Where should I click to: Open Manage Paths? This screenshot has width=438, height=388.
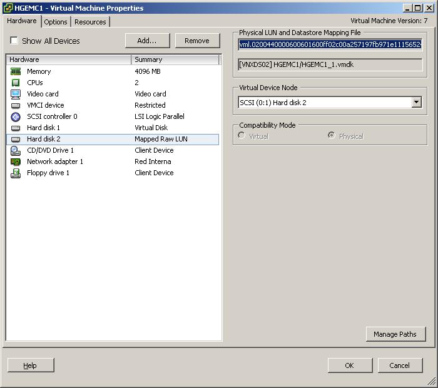pyautogui.click(x=395, y=334)
